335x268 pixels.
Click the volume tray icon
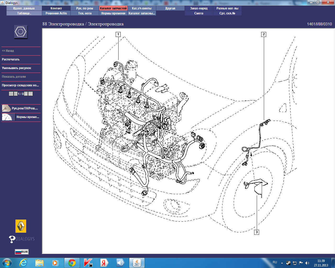(x=307, y=263)
